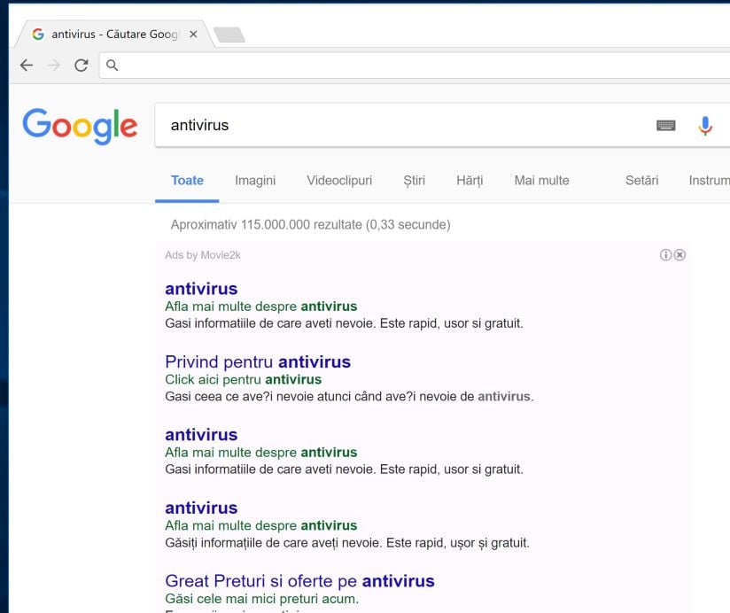Click the Găsi cele mai mici preturi text
The height and width of the screenshot is (613, 730).
tap(261, 599)
